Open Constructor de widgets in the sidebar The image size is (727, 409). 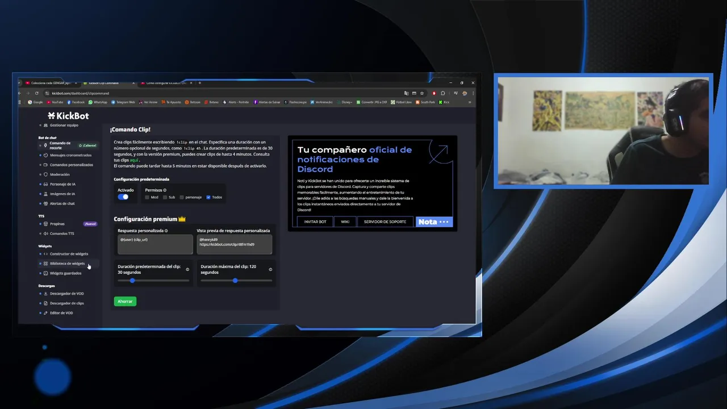pos(69,254)
